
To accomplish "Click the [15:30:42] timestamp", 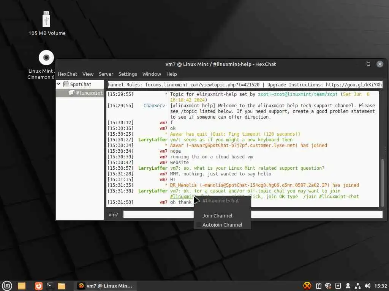I will [120, 163].
